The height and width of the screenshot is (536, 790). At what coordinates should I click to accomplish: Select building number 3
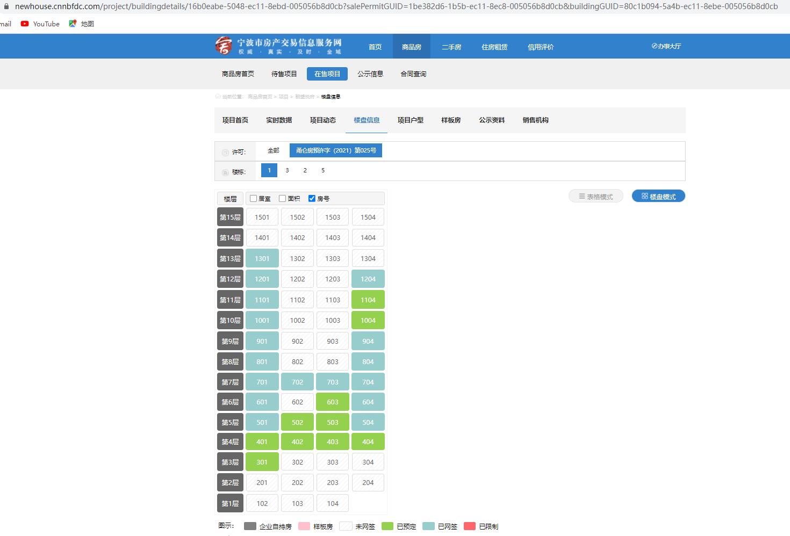coord(287,170)
